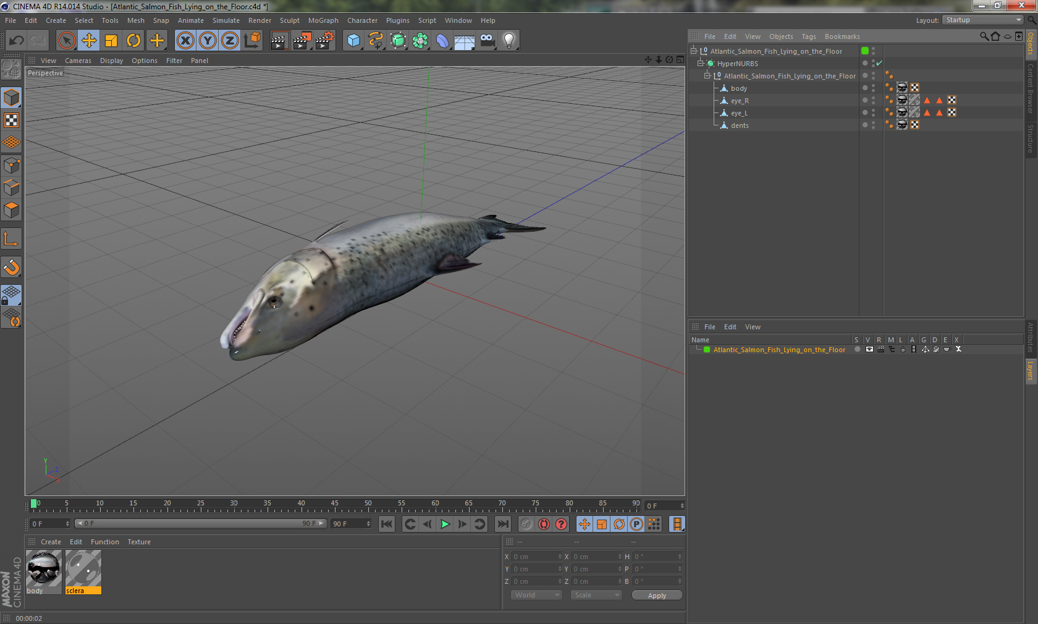Activate the Scale tool
The width and height of the screenshot is (1038, 624).
[111, 41]
